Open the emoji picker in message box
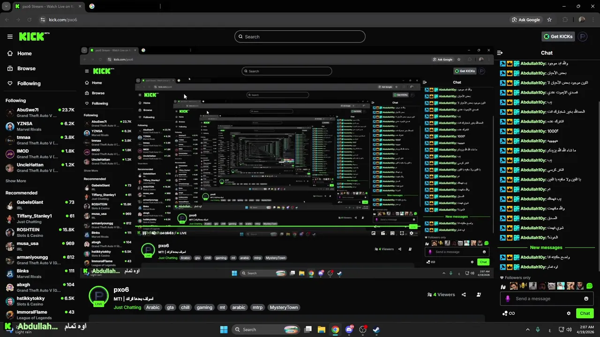The height and width of the screenshot is (337, 600). [x=586, y=299]
